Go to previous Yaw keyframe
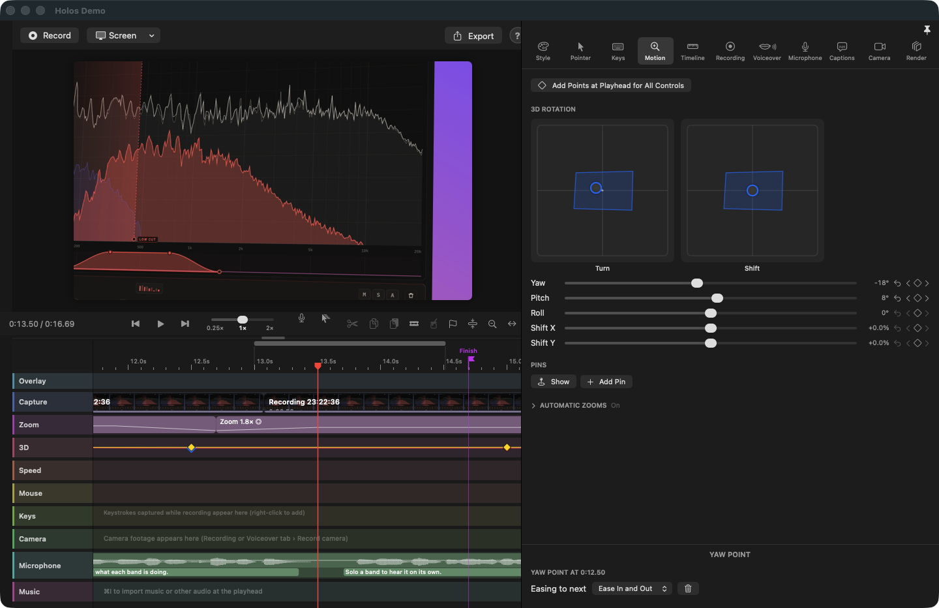939x608 pixels. tap(908, 283)
